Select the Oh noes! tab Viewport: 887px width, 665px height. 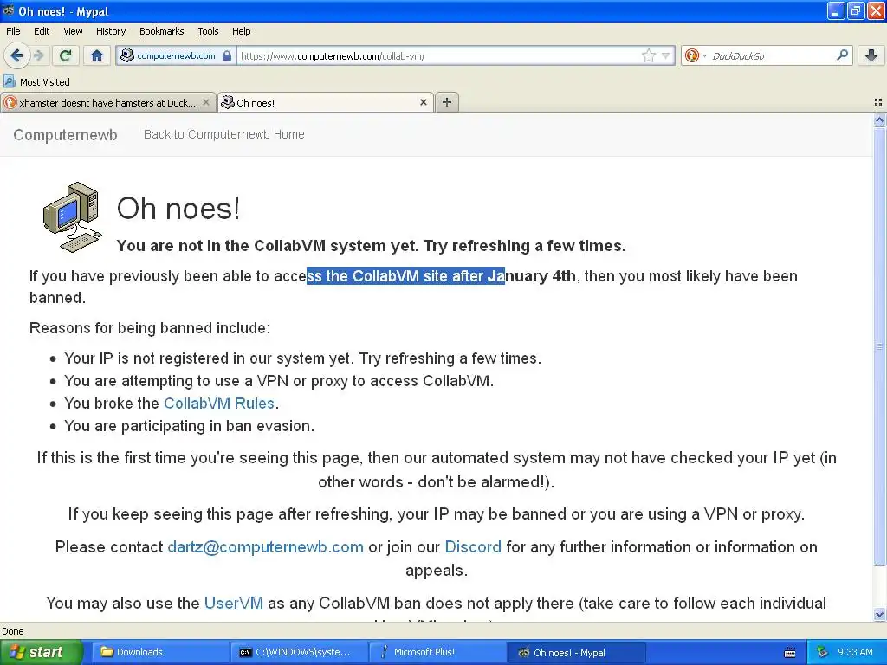326,102
